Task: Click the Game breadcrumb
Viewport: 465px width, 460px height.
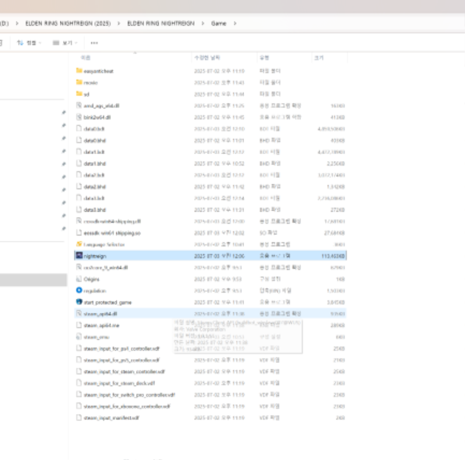Action: tap(219, 23)
